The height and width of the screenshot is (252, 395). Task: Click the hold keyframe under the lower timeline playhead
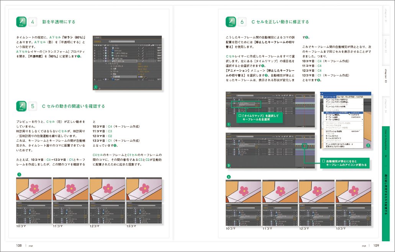305,146
